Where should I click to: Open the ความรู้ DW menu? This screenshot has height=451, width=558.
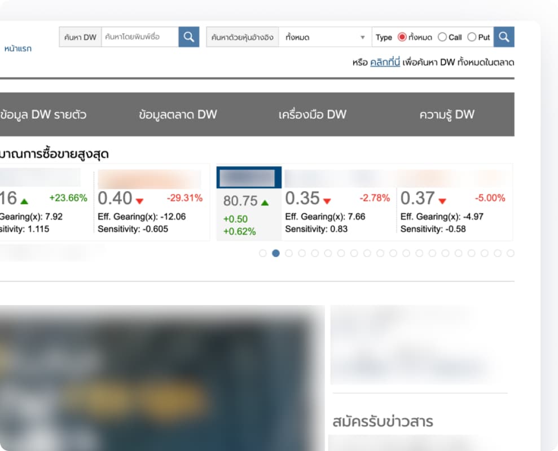pyautogui.click(x=447, y=114)
